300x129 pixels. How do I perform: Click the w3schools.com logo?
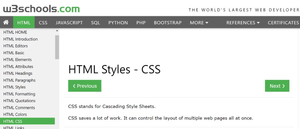41,9
